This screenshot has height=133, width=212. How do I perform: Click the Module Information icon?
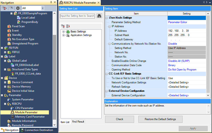point(9,121)
